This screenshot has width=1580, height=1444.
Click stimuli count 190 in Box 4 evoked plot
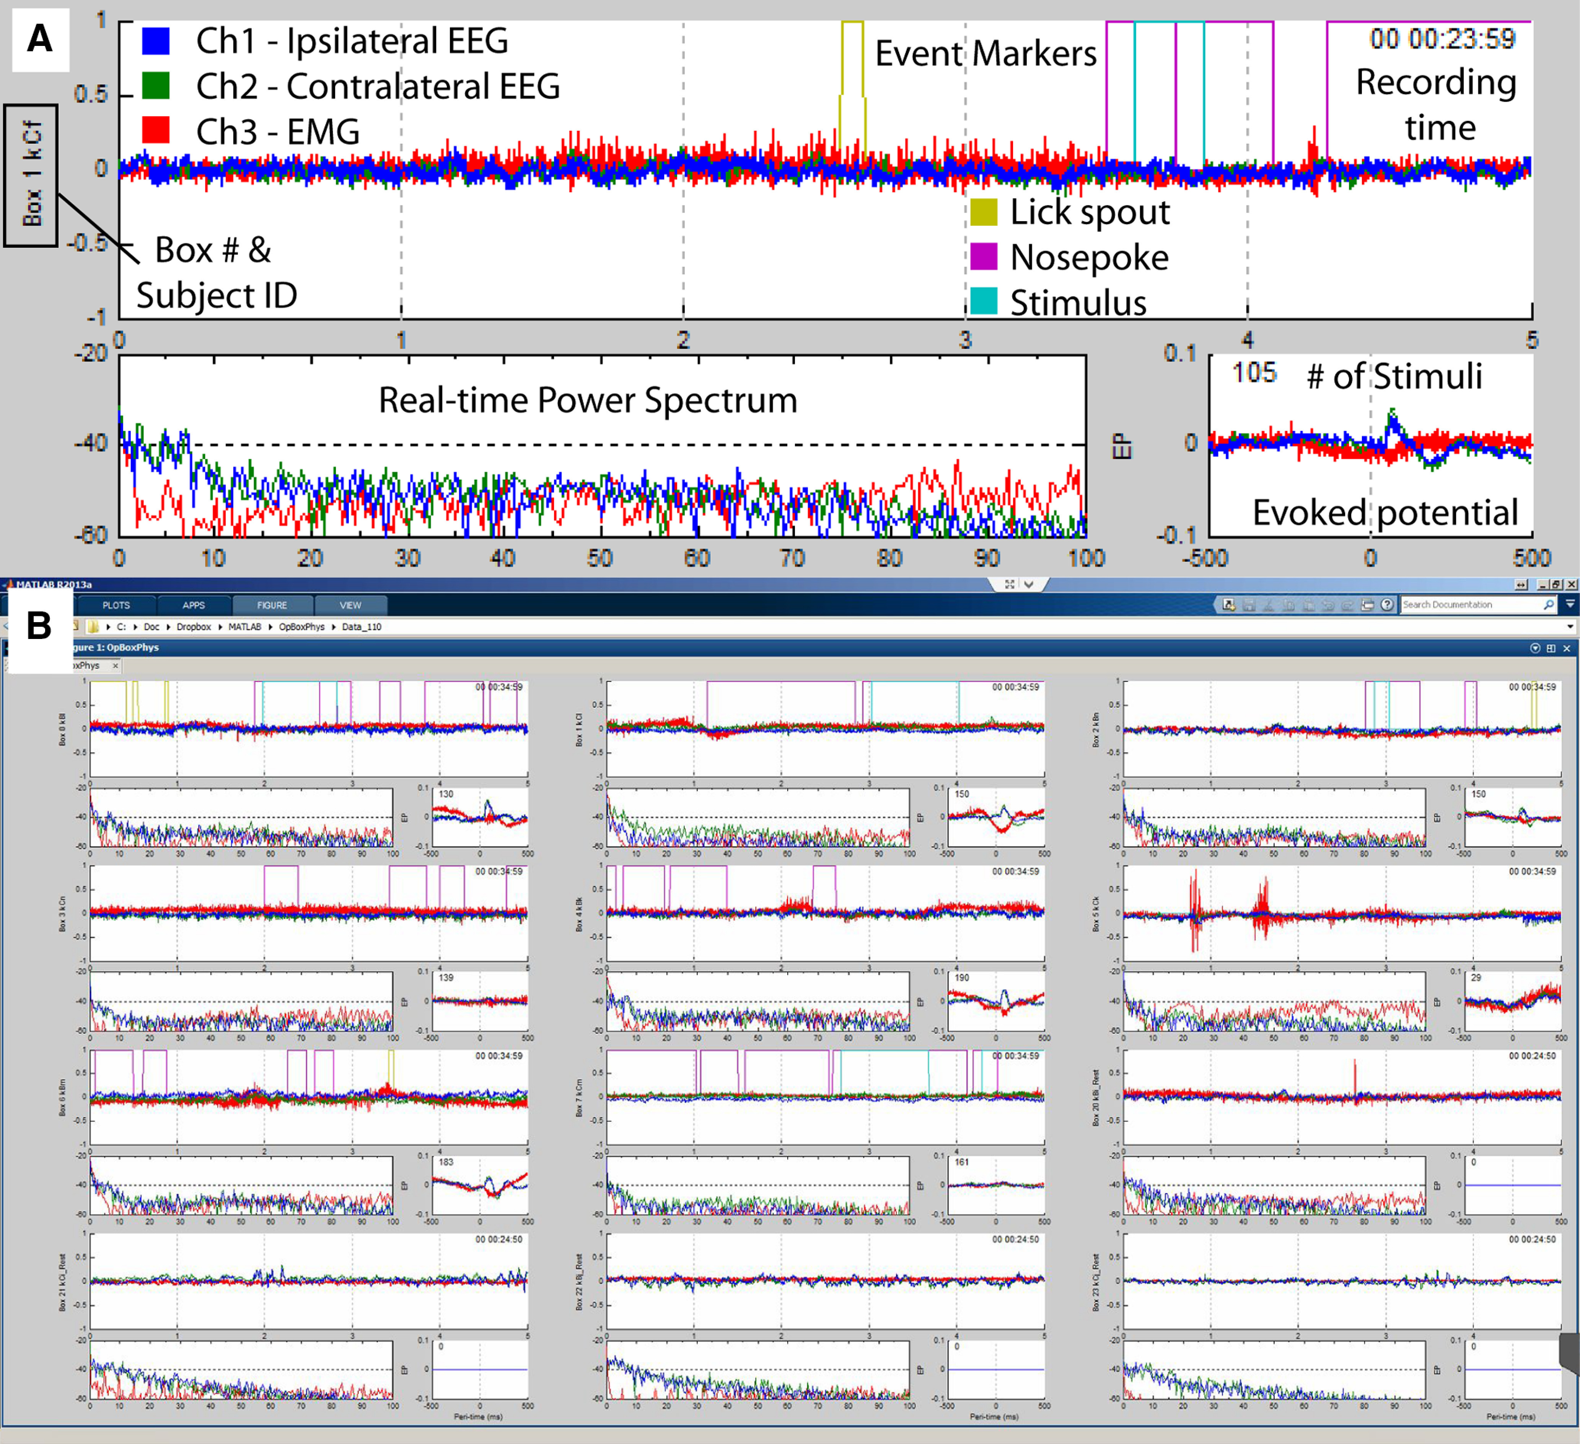pyautogui.click(x=962, y=978)
